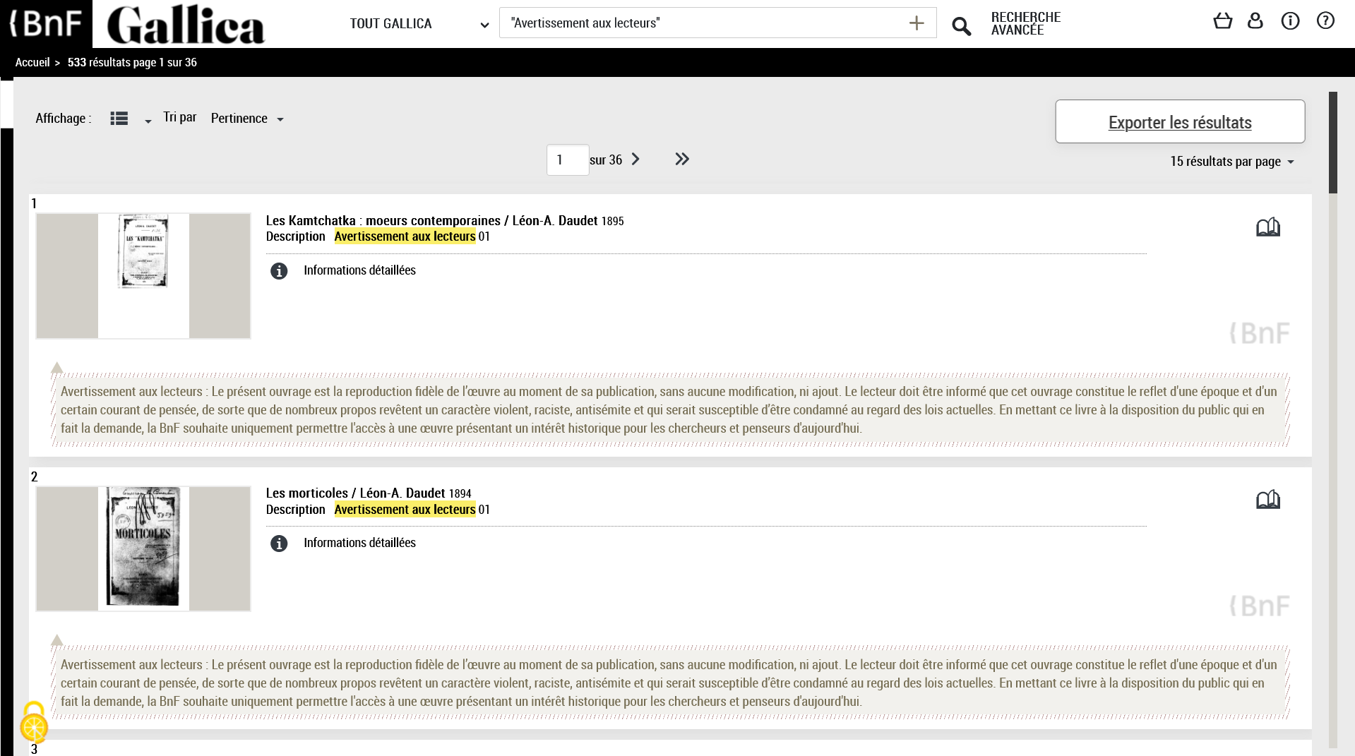This screenshot has height=756, width=1355.
Task: Go to the next results page
Action: (635, 160)
